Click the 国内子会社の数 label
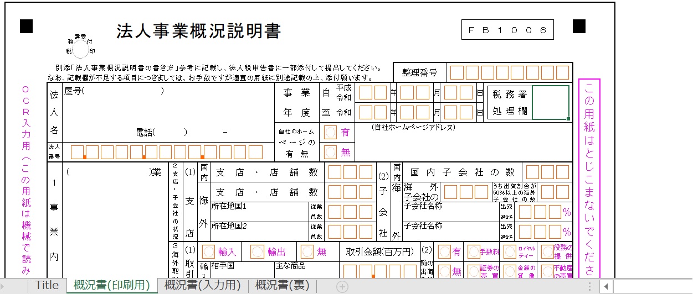 pos(463,172)
